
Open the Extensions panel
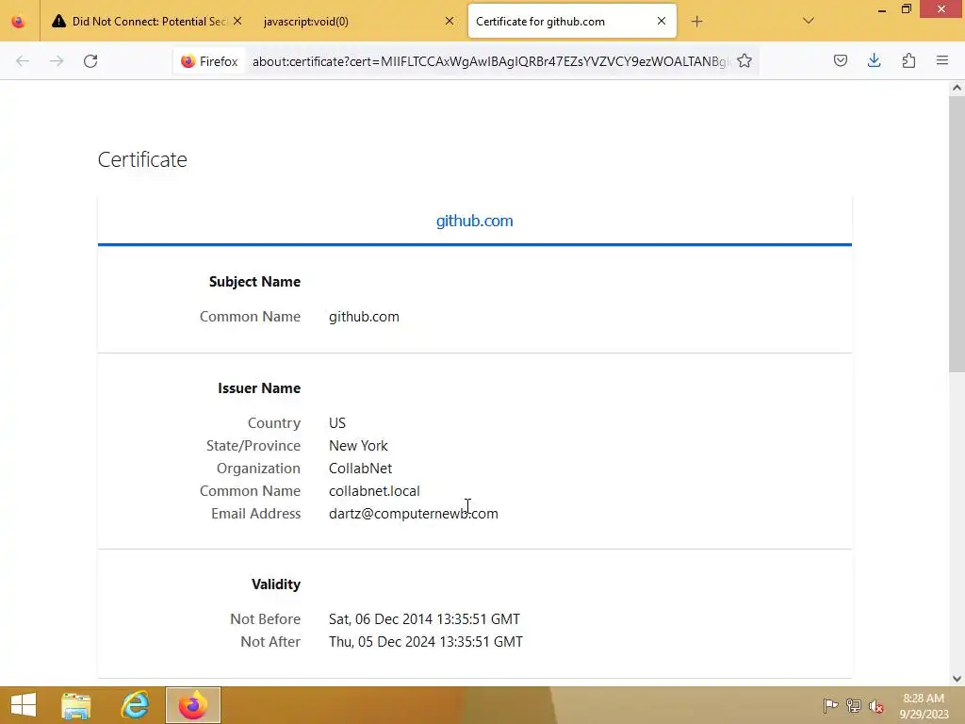(x=908, y=60)
